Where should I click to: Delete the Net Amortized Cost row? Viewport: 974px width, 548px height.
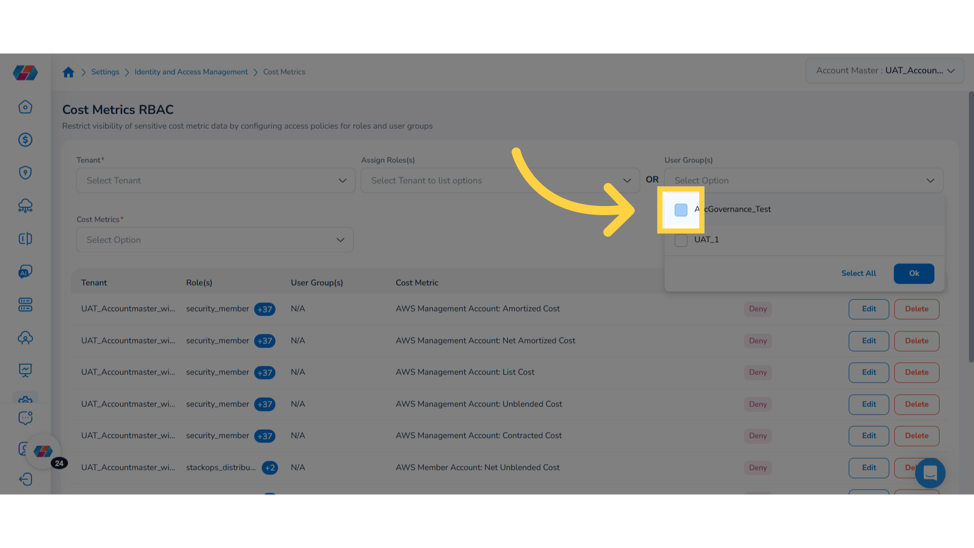[916, 341]
